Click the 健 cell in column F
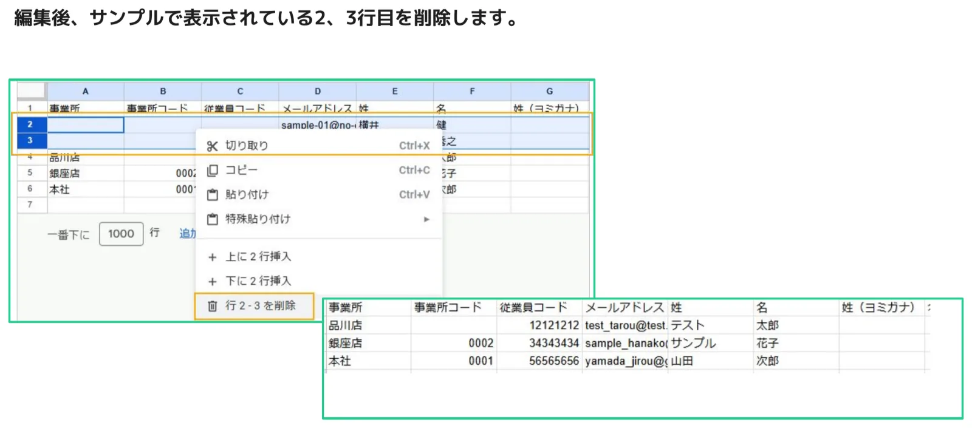 click(x=472, y=125)
